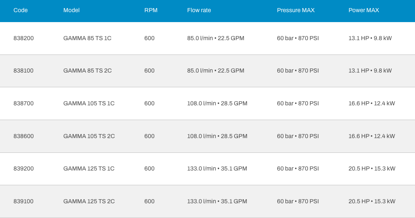Select product code 838700

(x=24, y=103)
